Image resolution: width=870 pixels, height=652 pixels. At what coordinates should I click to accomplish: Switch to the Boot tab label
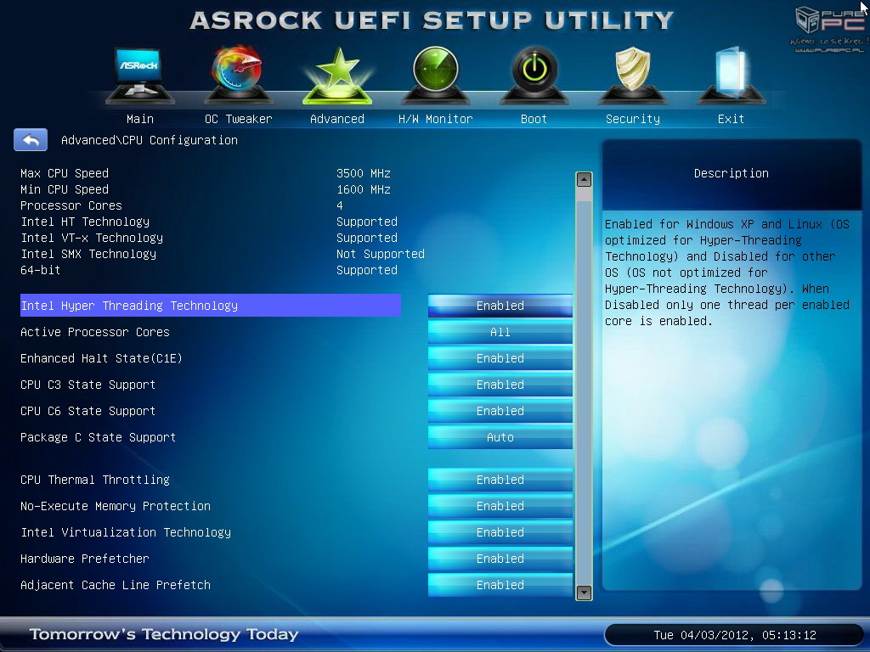click(x=534, y=119)
